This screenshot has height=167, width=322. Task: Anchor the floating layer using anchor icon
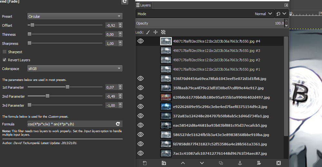pyautogui.click(x=240, y=163)
